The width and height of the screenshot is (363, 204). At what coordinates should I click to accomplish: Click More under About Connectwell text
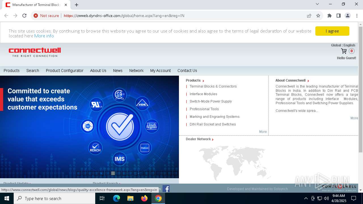point(354,118)
